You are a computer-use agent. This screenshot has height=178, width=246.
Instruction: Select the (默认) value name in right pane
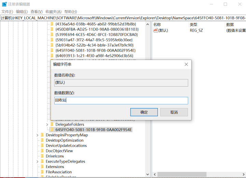pos(163,30)
